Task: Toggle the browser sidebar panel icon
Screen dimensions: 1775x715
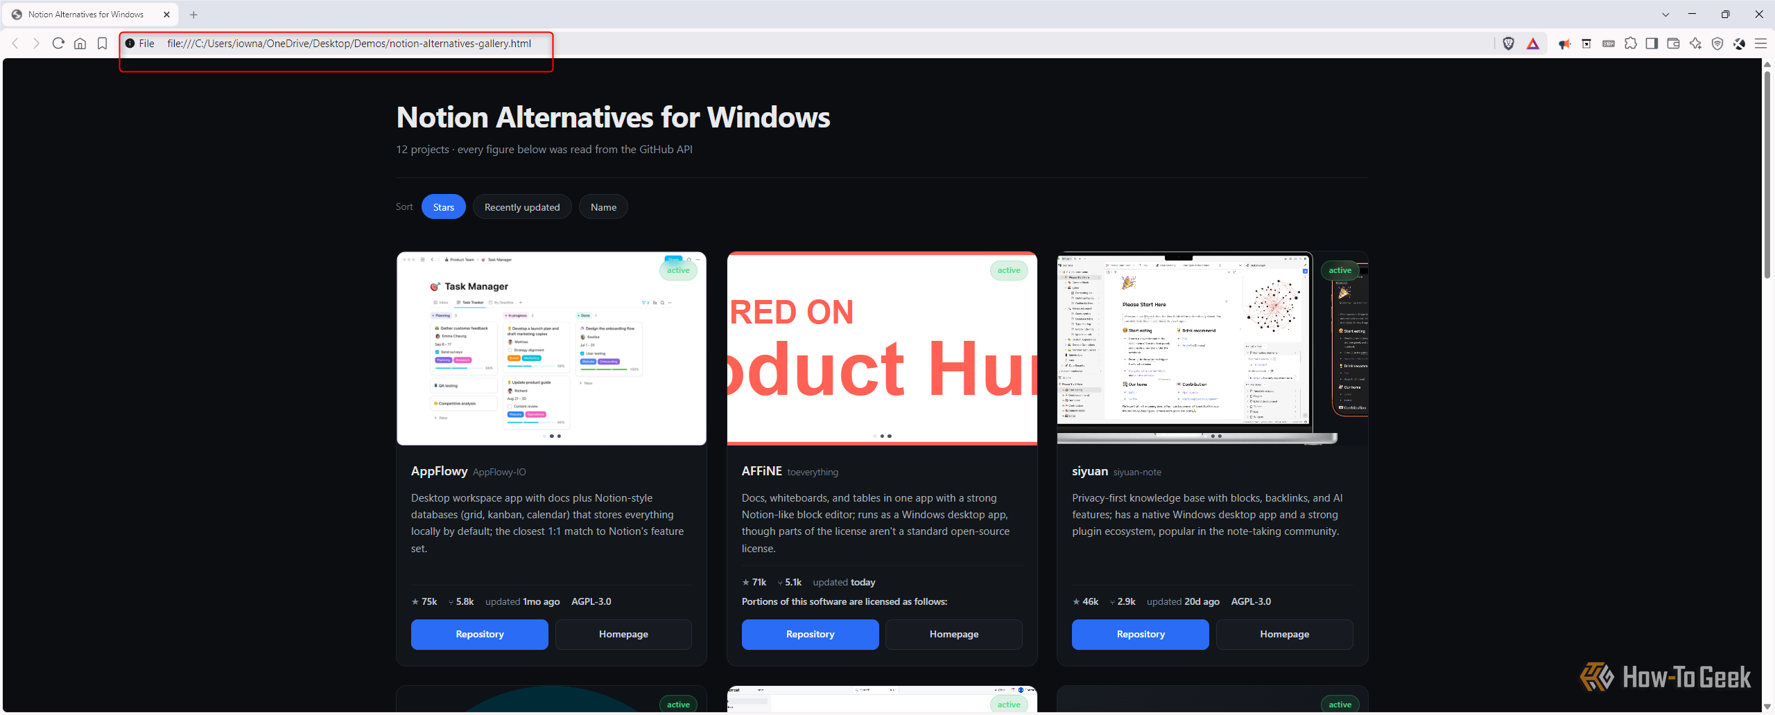Action: pos(1652,44)
